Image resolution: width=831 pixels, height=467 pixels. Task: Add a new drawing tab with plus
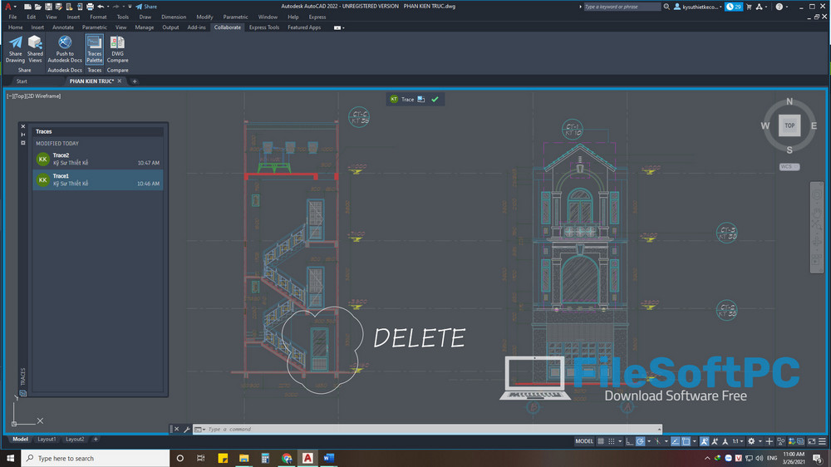point(135,81)
